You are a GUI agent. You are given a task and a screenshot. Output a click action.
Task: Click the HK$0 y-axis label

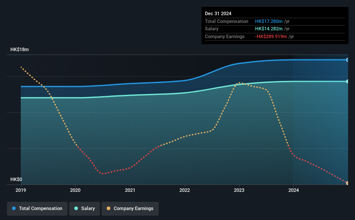coord(16,179)
